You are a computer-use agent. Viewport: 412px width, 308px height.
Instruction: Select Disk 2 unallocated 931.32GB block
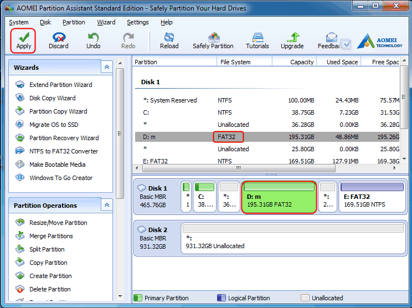(x=293, y=239)
